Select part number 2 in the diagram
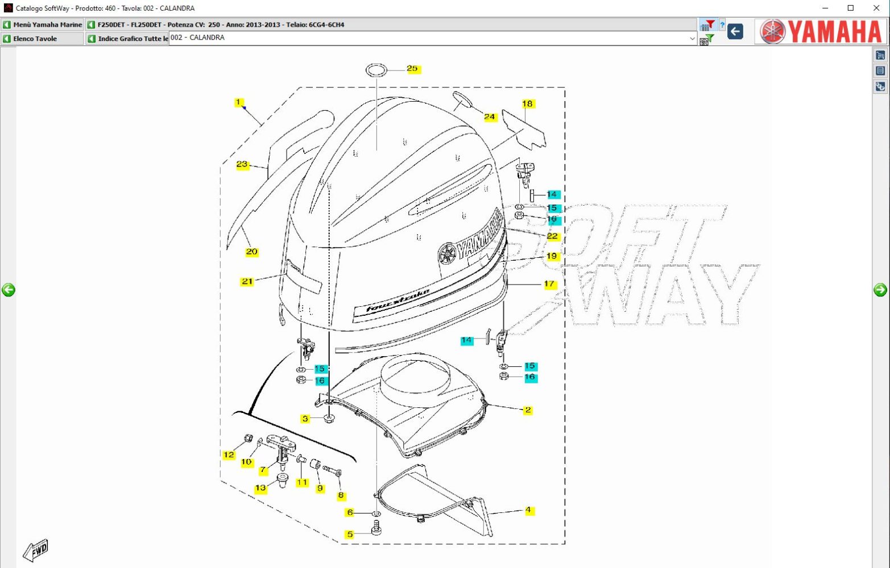 pyautogui.click(x=528, y=410)
